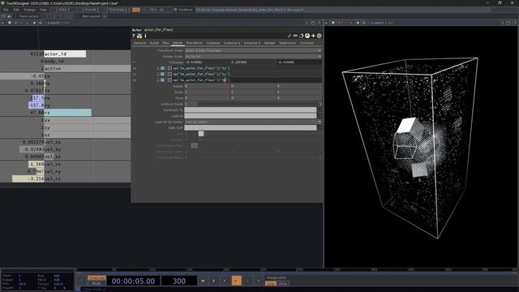This screenshot has height=292, width=519.
Task: Open the Pane Layout selector
Action: [x=28, y=16]
